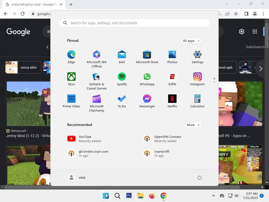This screenshot has height=202, width=269.
Task: Click Chrome's reload page button
Action: point(23,14)
